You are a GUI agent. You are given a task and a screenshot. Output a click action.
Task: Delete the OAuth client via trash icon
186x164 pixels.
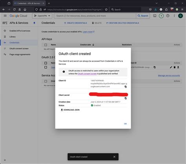click(x=175, y=67)
